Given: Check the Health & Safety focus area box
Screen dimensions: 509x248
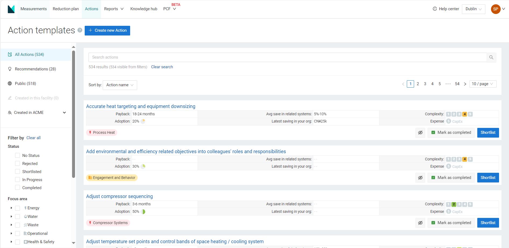Looking at the screenshot, I should 17,242.
